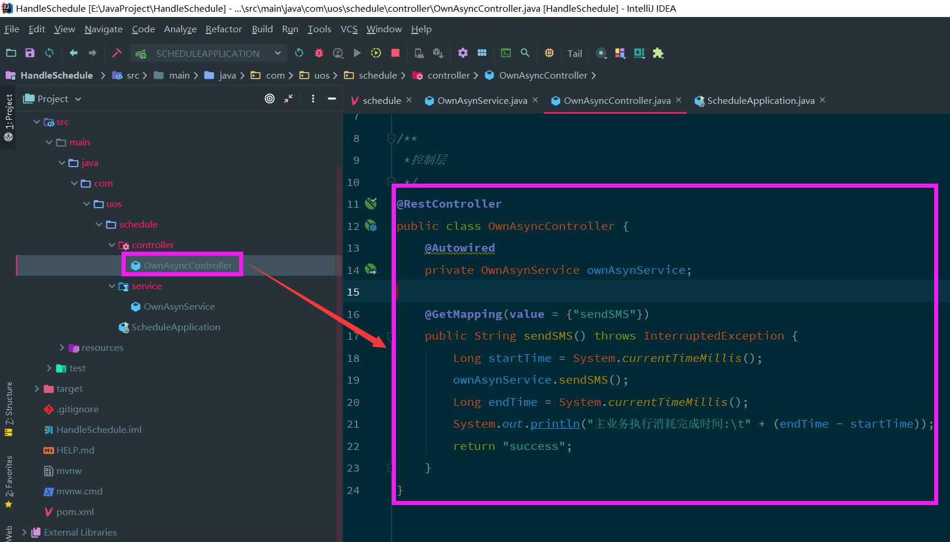Expand the resources folder in tree

point(62,348)
